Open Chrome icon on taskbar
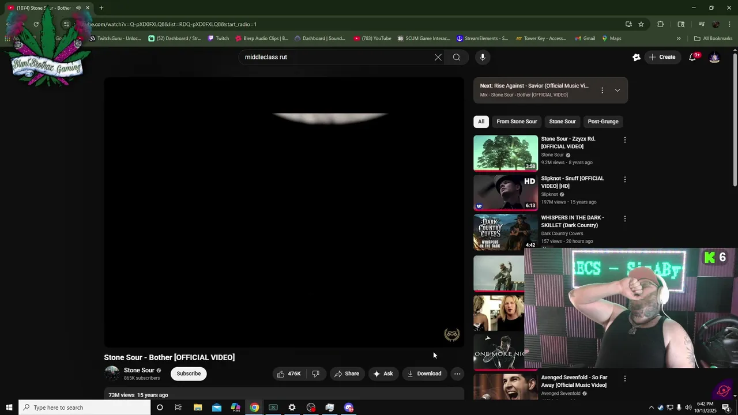The height and width of the screenshot is (415, 738). pos(254,408)
